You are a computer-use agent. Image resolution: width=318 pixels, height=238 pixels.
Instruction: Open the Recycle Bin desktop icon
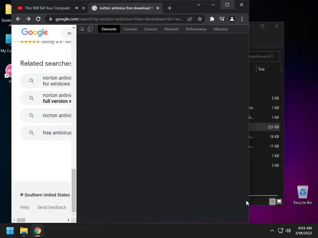[302, 195]
